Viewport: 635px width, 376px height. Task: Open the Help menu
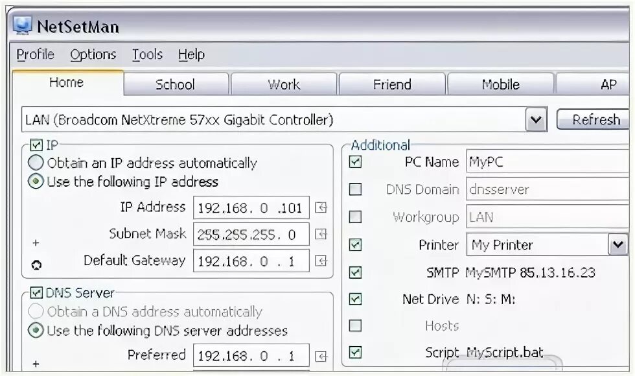(x=191, y=54)
